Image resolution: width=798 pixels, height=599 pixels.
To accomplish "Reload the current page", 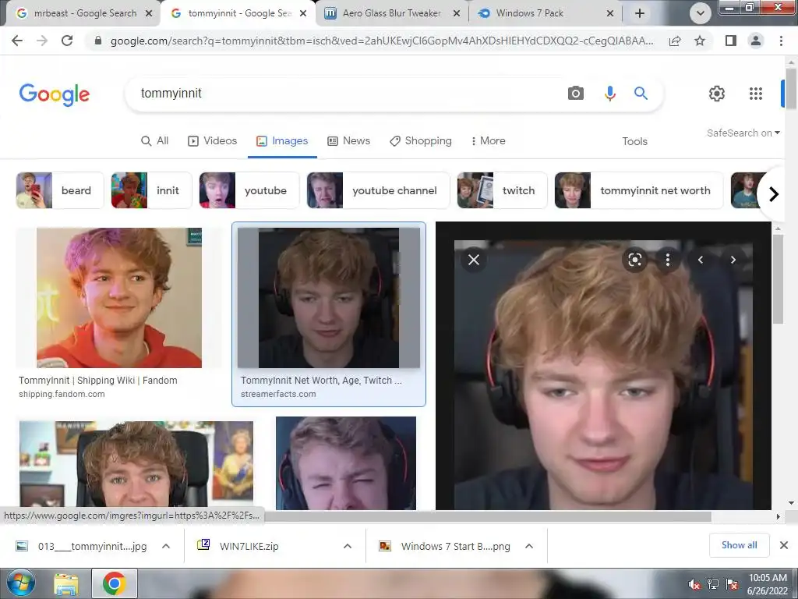I will pyautogui.click(x=67, y=41).
